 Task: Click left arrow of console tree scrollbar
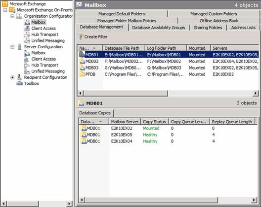(x=4, y=204)
